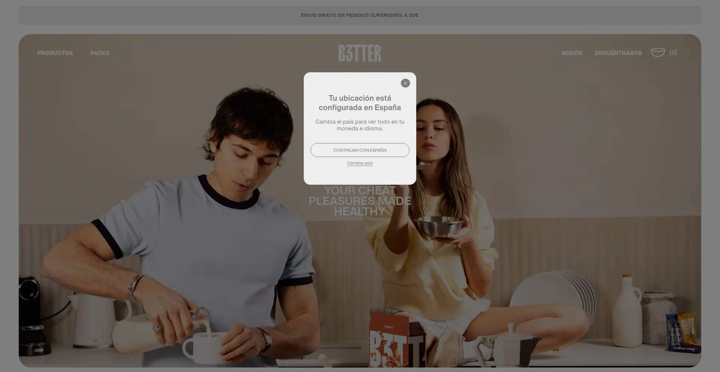Click the 'Your cheat pleasures made healthy' headline

360,201
